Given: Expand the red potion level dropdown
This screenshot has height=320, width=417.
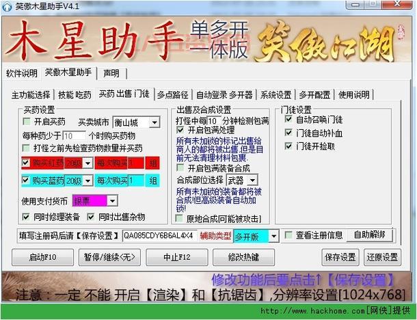Looking at the screenshot, I should pyautogui.click(x=88, y=163).
